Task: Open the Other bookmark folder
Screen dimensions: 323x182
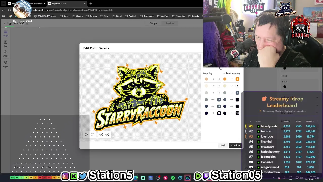Action: click(x=104, y=16)
